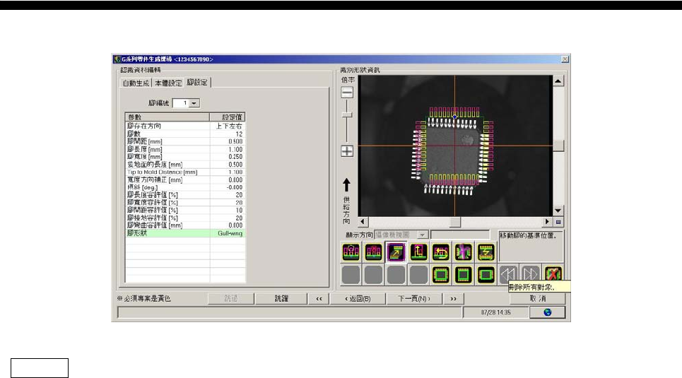
Task: Click the globe icon in status bar
Action: (x=548, y=312)
